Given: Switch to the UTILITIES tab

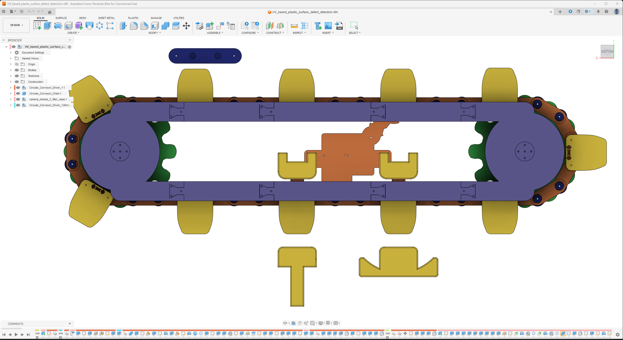Looking at the screenshot, I should [x=179, y=18].
